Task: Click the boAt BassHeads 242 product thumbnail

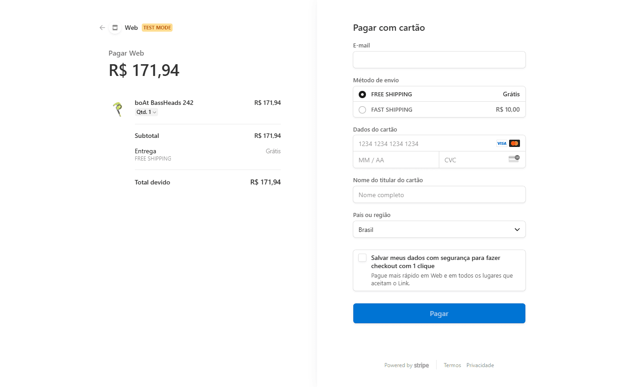Action: click(x=118, y=109)
